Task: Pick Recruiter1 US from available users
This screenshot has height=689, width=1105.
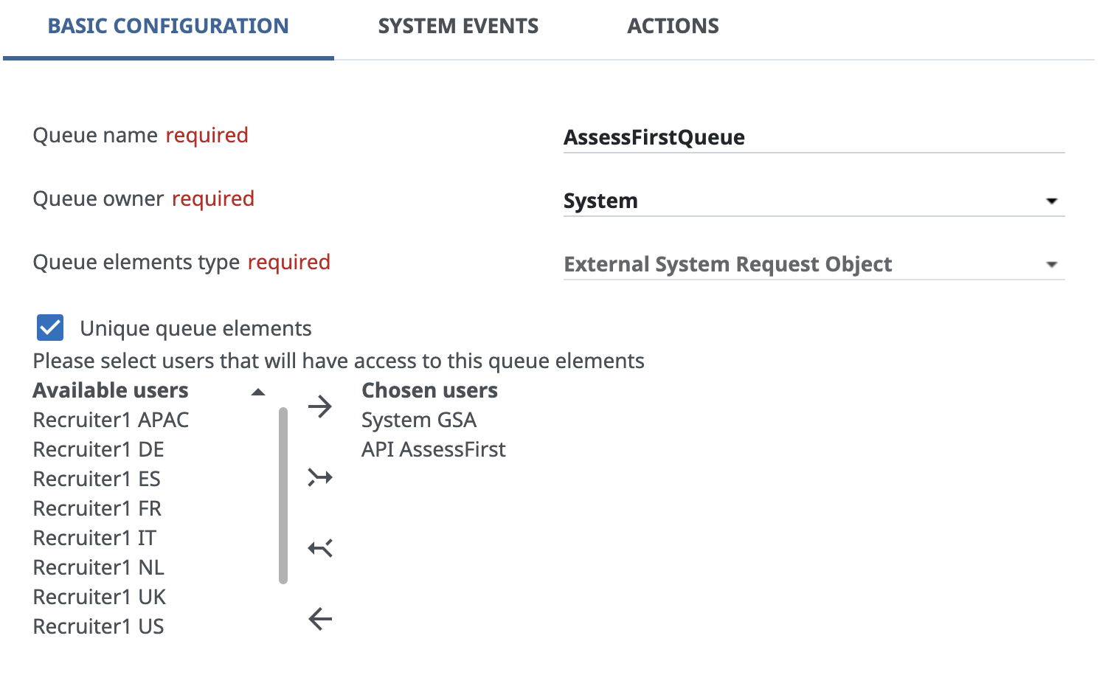Action: click(99, 626)
